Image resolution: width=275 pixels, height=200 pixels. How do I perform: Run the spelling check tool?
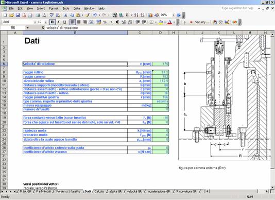click(51, 15)
